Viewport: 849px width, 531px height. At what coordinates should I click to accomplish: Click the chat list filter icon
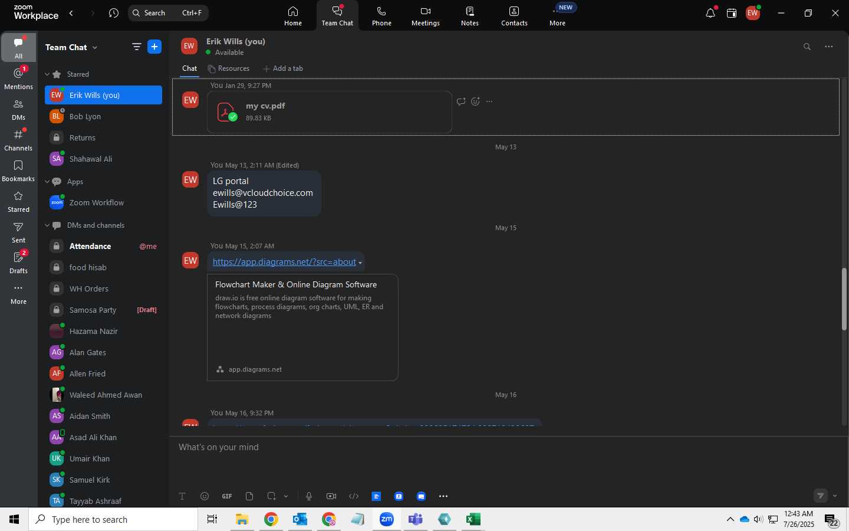[136, 47]
